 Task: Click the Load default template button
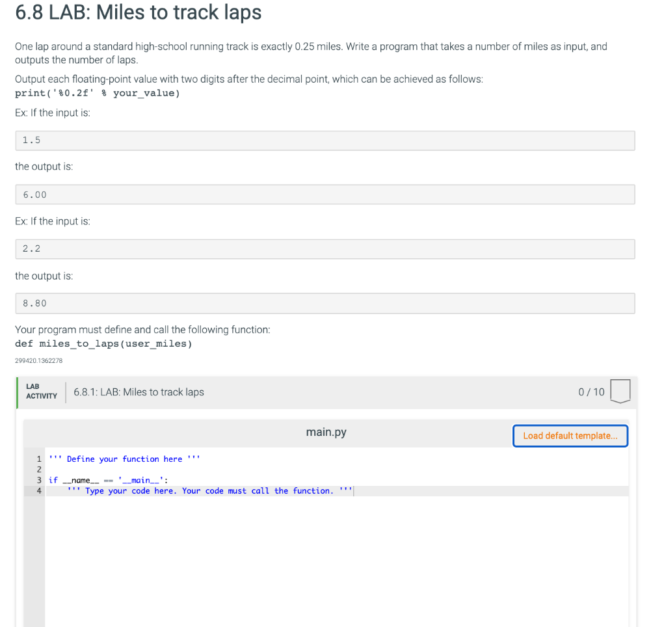[x=570, y=436]
